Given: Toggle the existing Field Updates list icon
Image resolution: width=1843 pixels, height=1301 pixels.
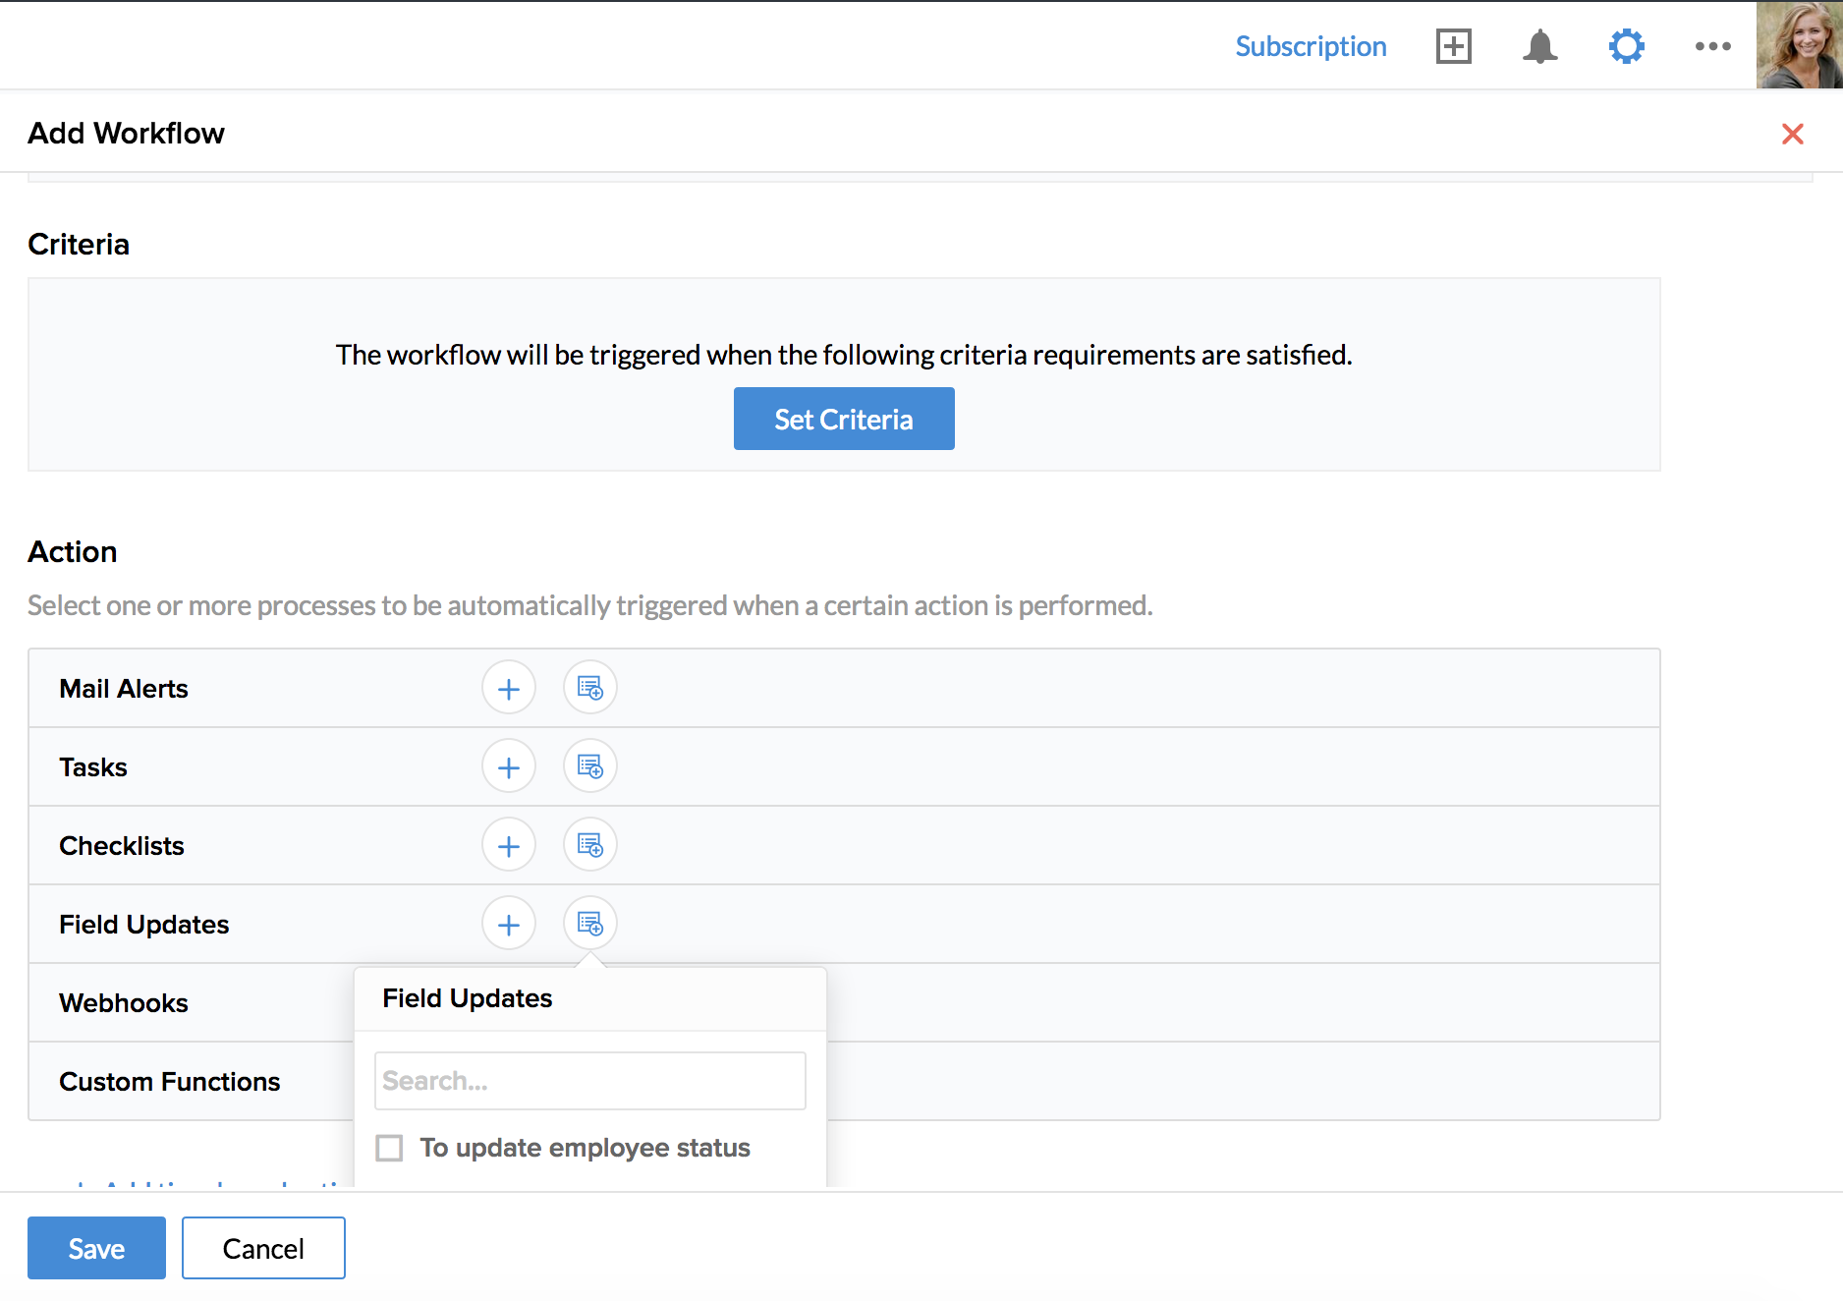Looking at the screenshot, I should 589,925.
